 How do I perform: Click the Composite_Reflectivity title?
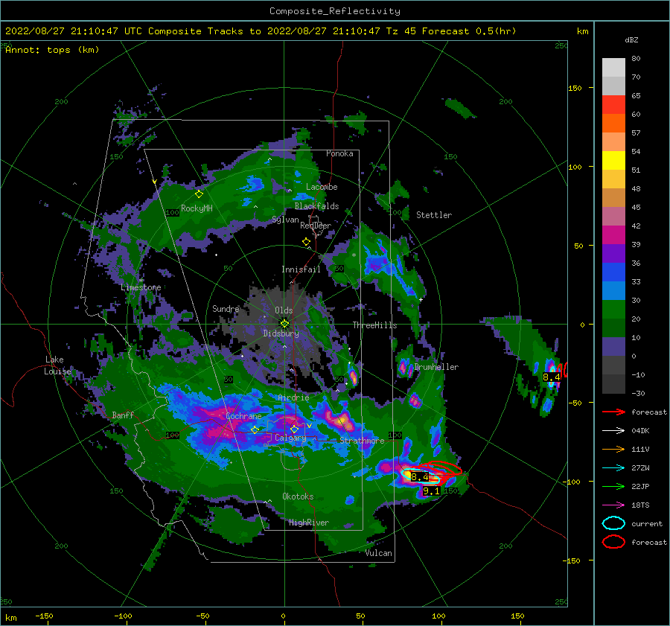[x=335, y=11]
